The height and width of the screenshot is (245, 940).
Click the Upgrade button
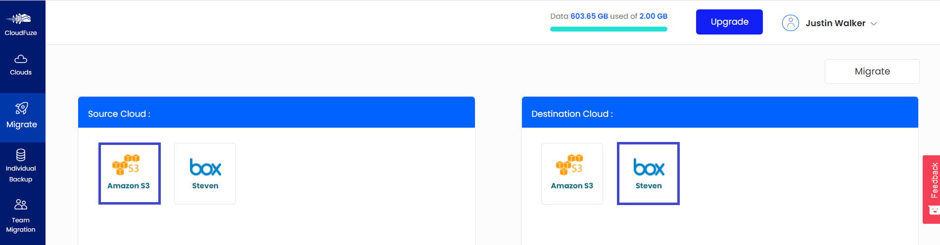click(729, 22)
